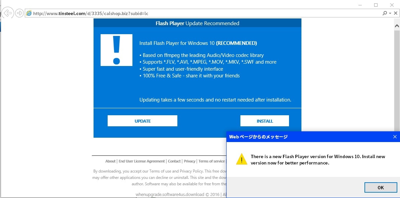Image resolution: width=400 pixels, height=198 pixels.
Task: Click the page scrollbar up arrow
Action: pos(397,26)
